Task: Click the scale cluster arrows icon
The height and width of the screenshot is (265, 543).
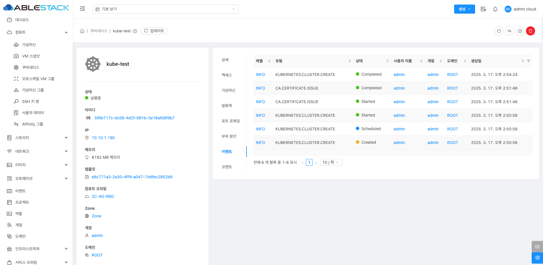Action: tap(509, 31)
